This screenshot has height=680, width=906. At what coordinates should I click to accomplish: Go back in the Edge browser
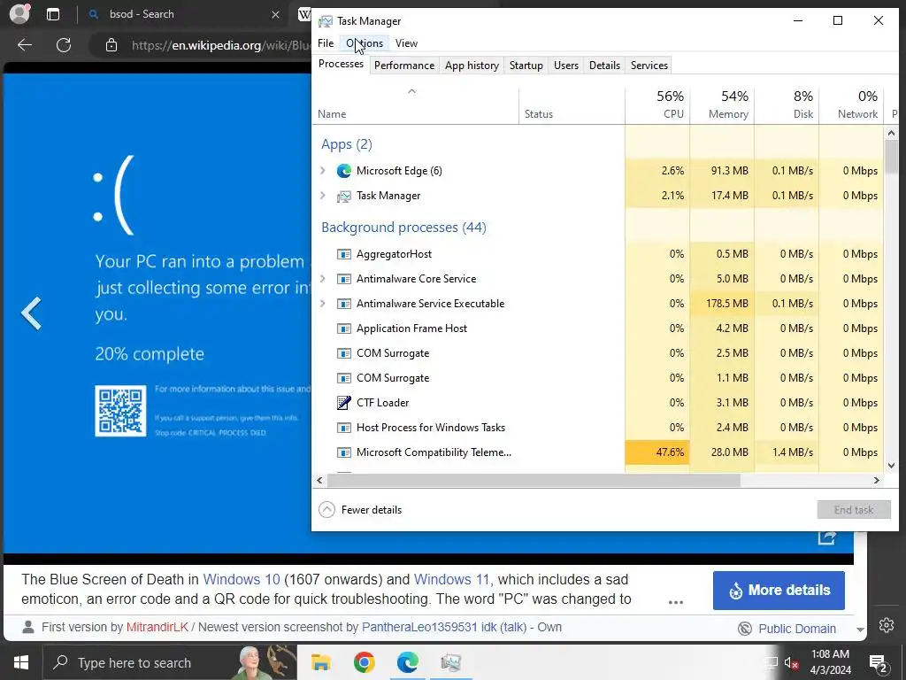pyautogui.click(x=25, y=45)
